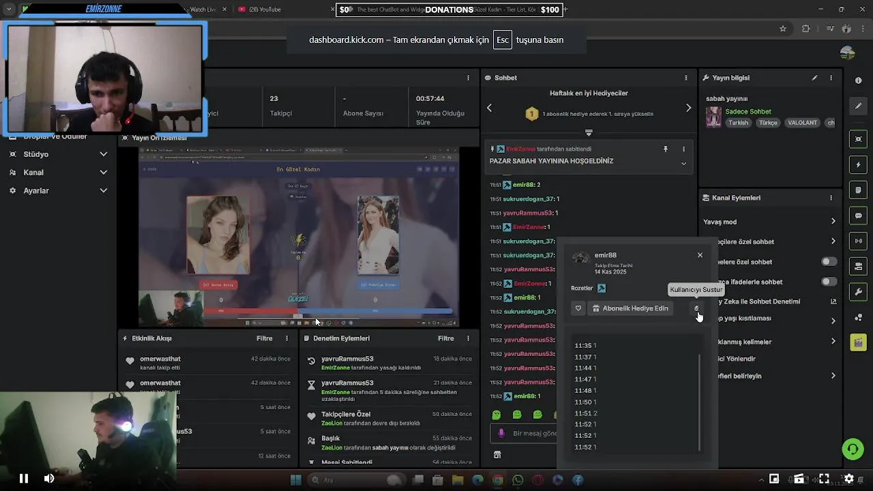Click the chat message input field
Viewport: 873px width, 491px height.
[524, 433]
